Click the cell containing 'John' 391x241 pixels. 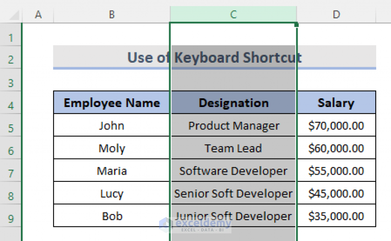tap(112, 125)
